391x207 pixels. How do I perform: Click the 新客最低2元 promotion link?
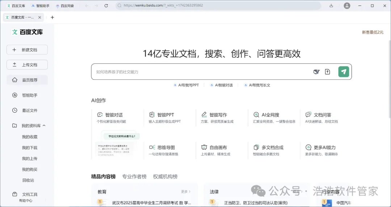[x=373, y=32]
